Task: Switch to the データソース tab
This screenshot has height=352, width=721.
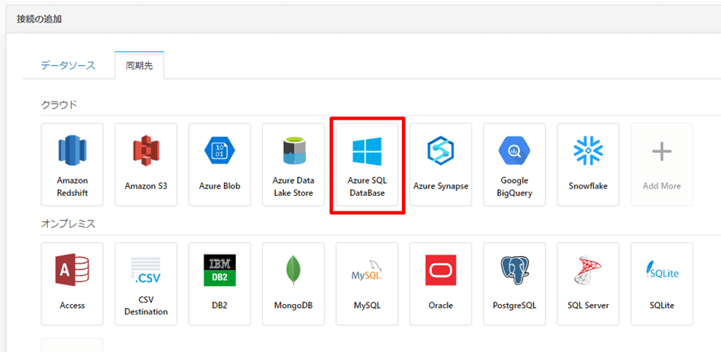Action: click(x=68, y=65)
